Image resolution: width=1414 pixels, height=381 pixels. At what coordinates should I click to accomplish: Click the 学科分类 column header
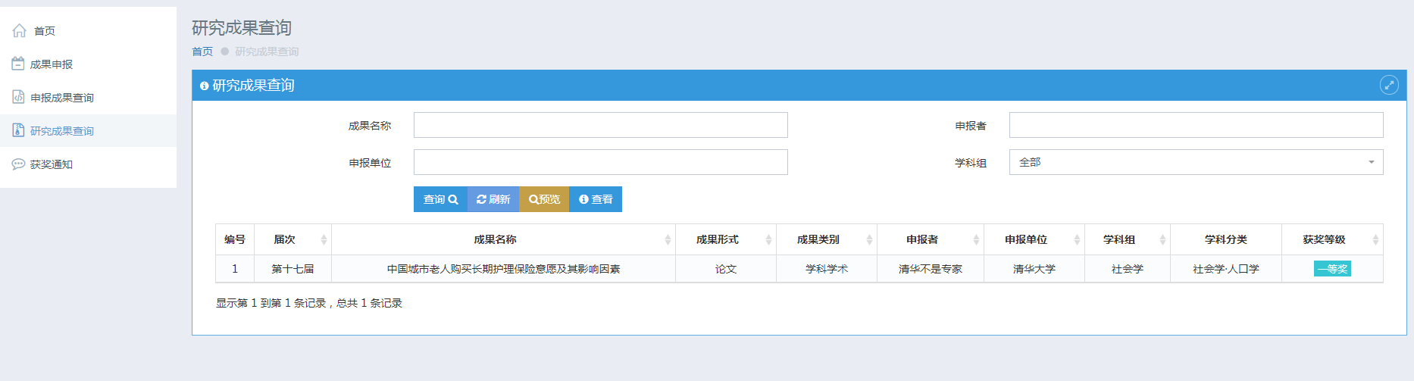(x=1226, y=239)
